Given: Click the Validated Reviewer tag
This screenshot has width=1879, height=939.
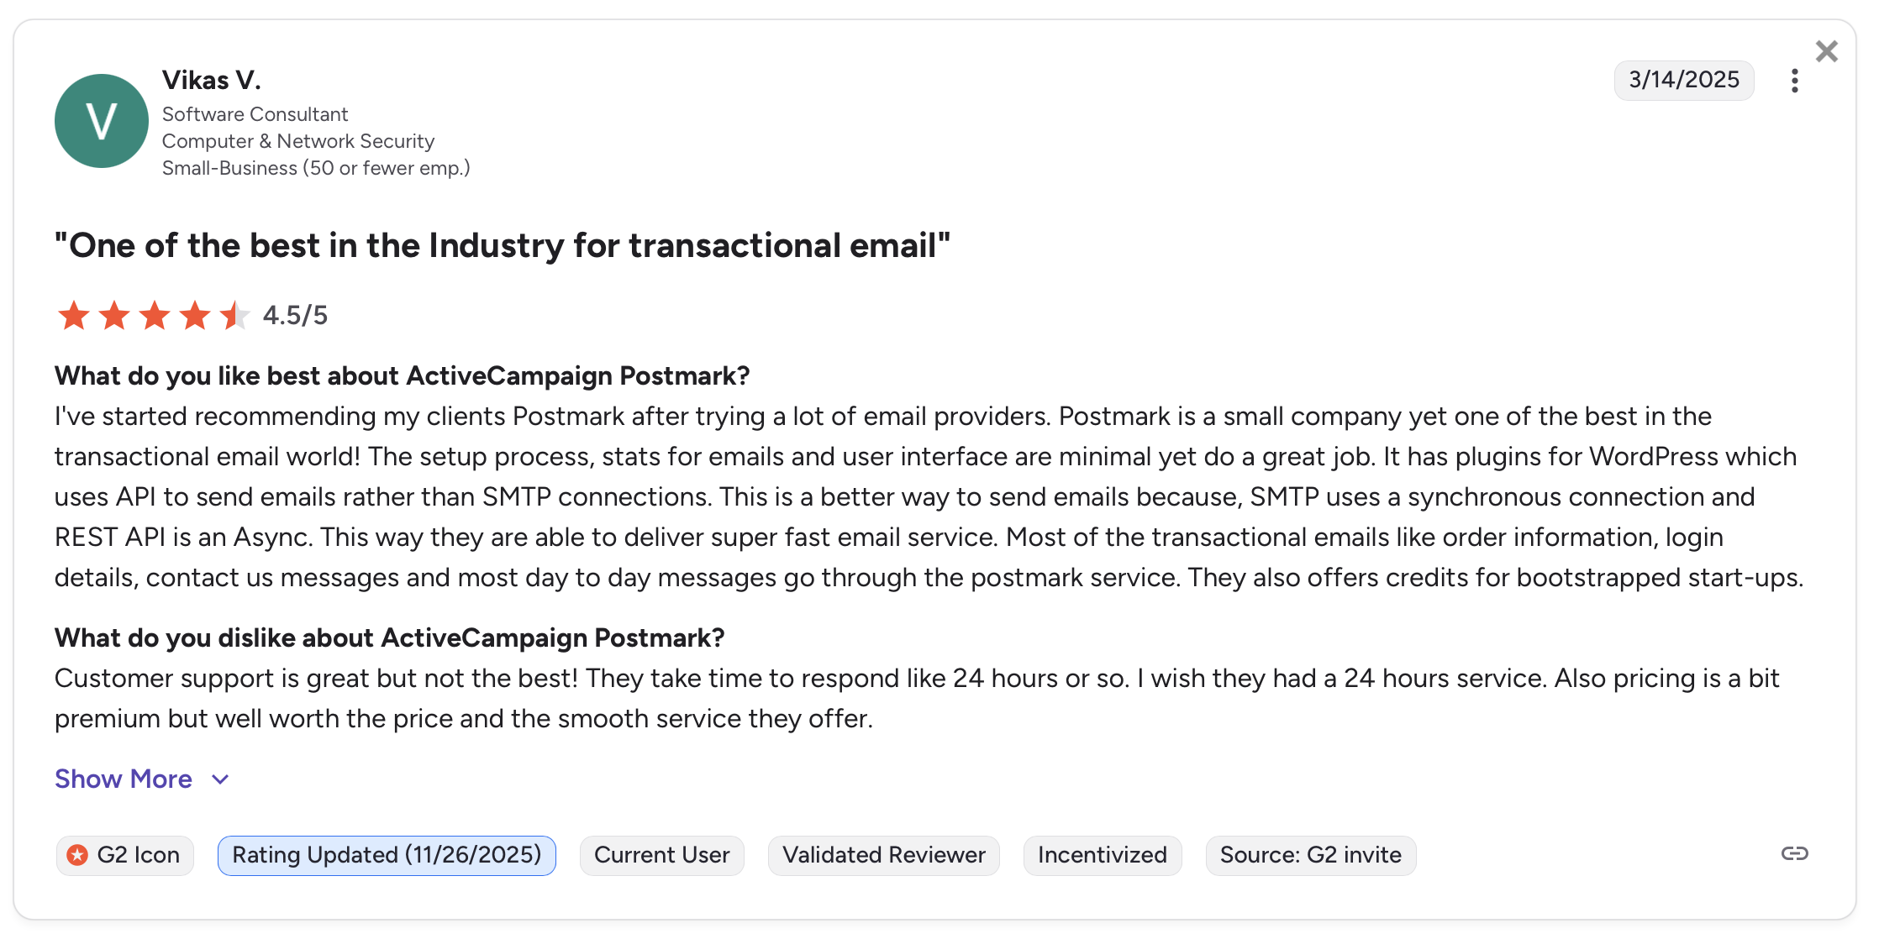Looking at the screenshot, I should [883, 855].
